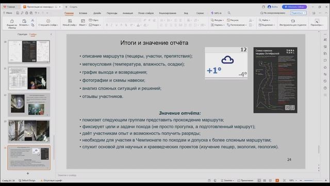The image size is (330, 186).
Task: Click the Copy icon below scissors
Action: click(32, 25)
